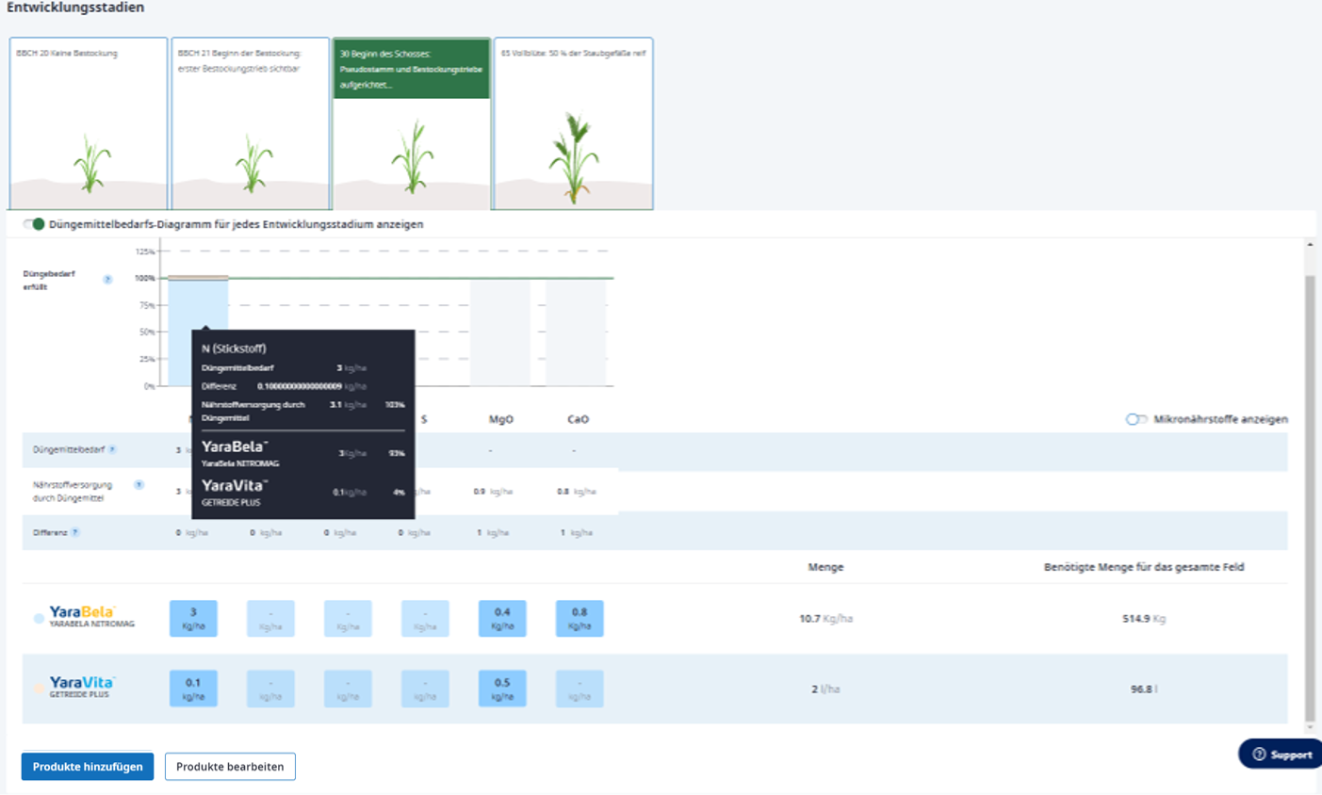1322x795 pixels.
Task: Click YaraBela 3 Kg/ha nitrogen cell
Action: [193, 618]
